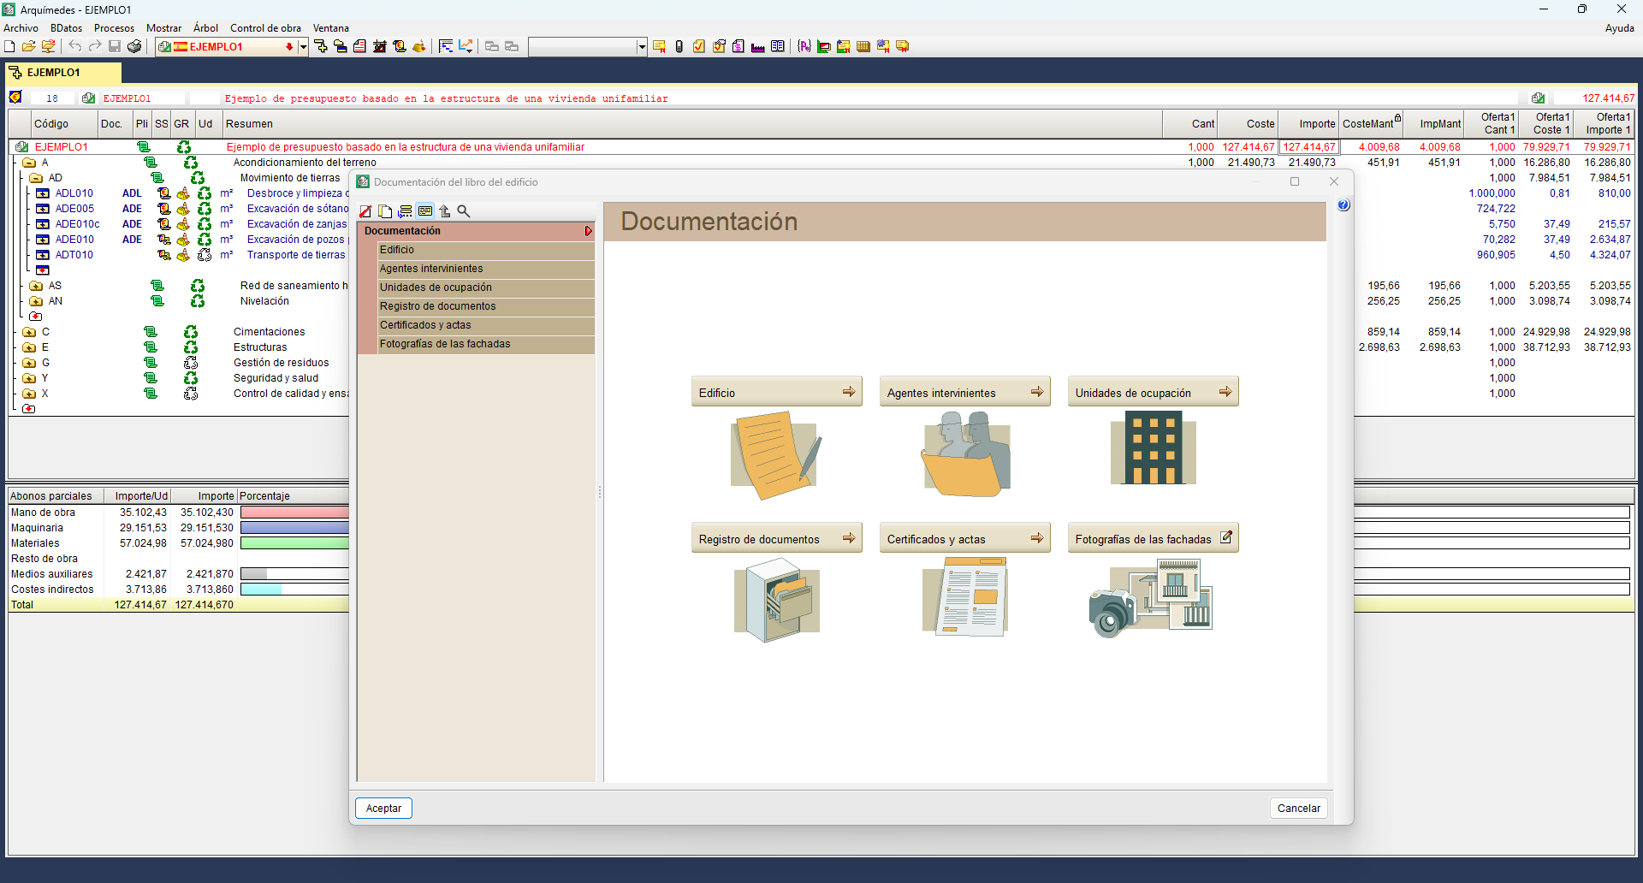Click the up-arrow icon in the dialog toolbar
The image size is (1643, 883).
445,211
